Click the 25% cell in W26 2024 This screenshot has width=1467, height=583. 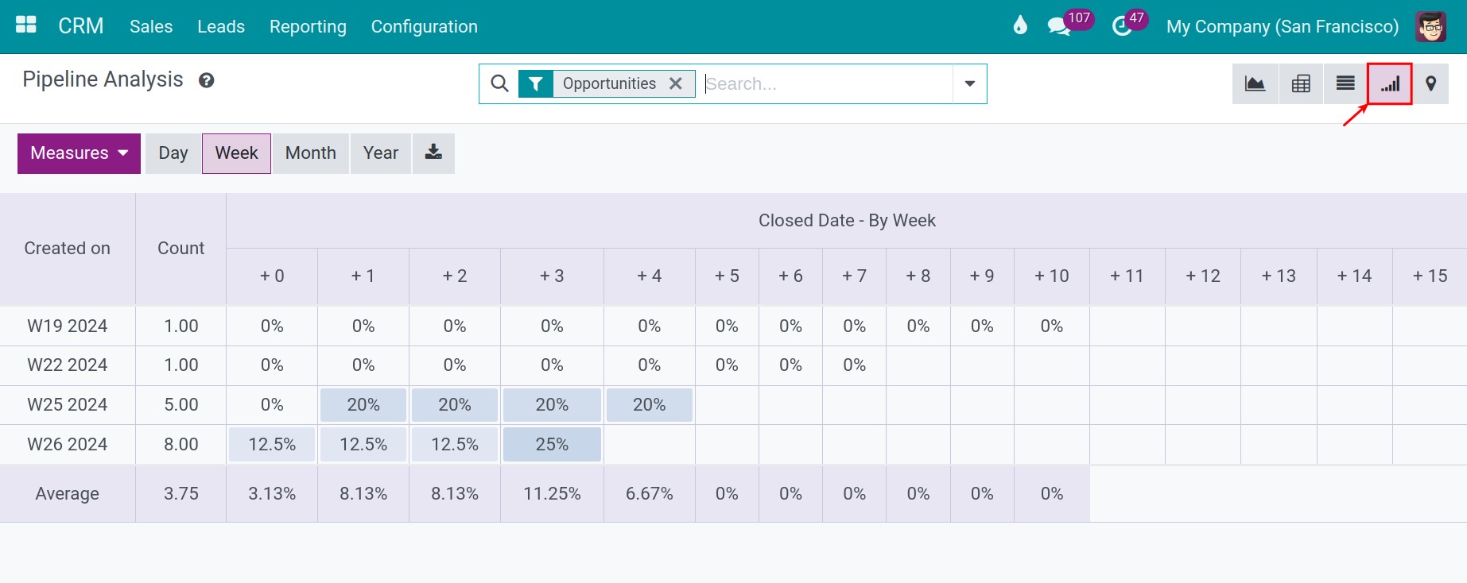tap(552, 445)
